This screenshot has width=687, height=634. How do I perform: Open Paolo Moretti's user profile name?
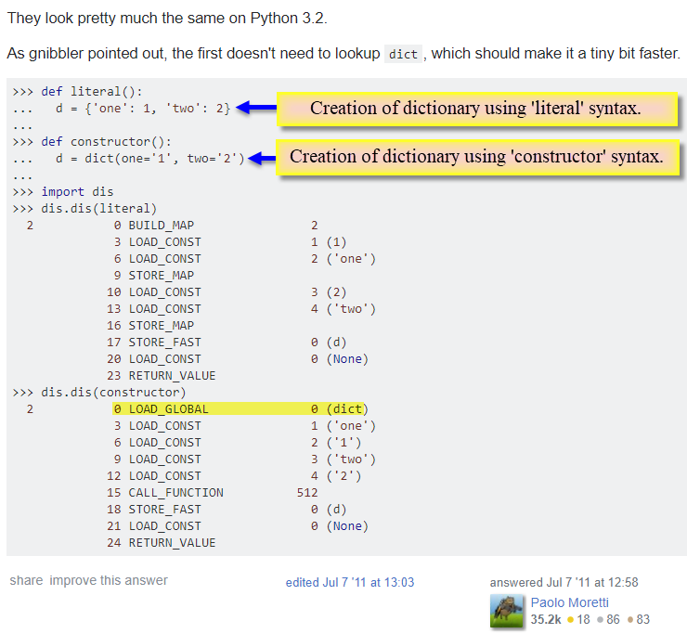[569, 602]
